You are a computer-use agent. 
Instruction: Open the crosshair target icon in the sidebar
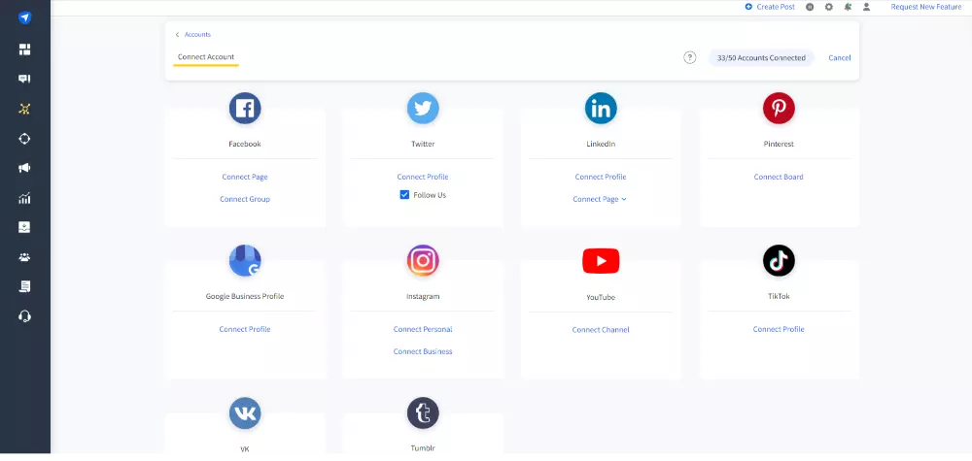25,139
